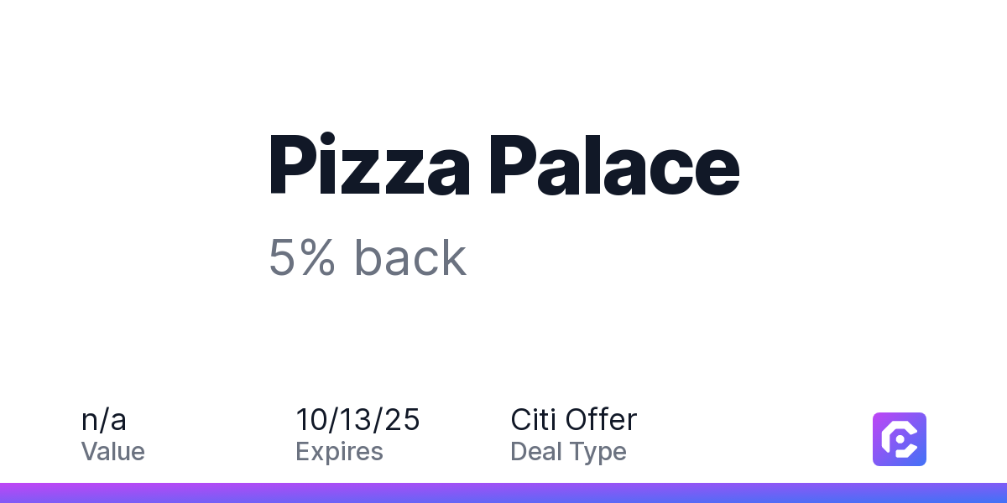
Task: Click the 10/13/25 expiration date
Action: (357, 419)
